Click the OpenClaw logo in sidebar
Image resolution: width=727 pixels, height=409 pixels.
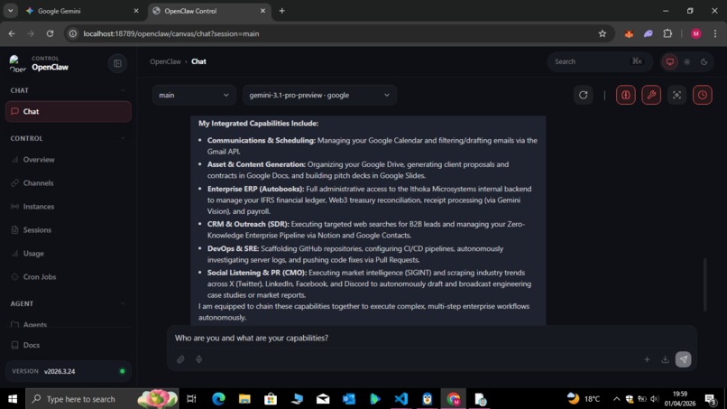[17, 63]
